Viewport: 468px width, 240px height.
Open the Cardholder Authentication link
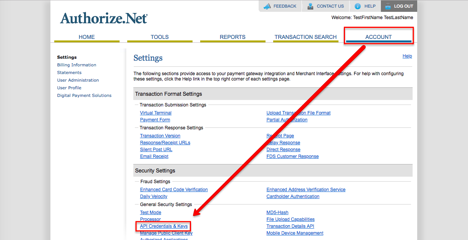tap(293, 197)
